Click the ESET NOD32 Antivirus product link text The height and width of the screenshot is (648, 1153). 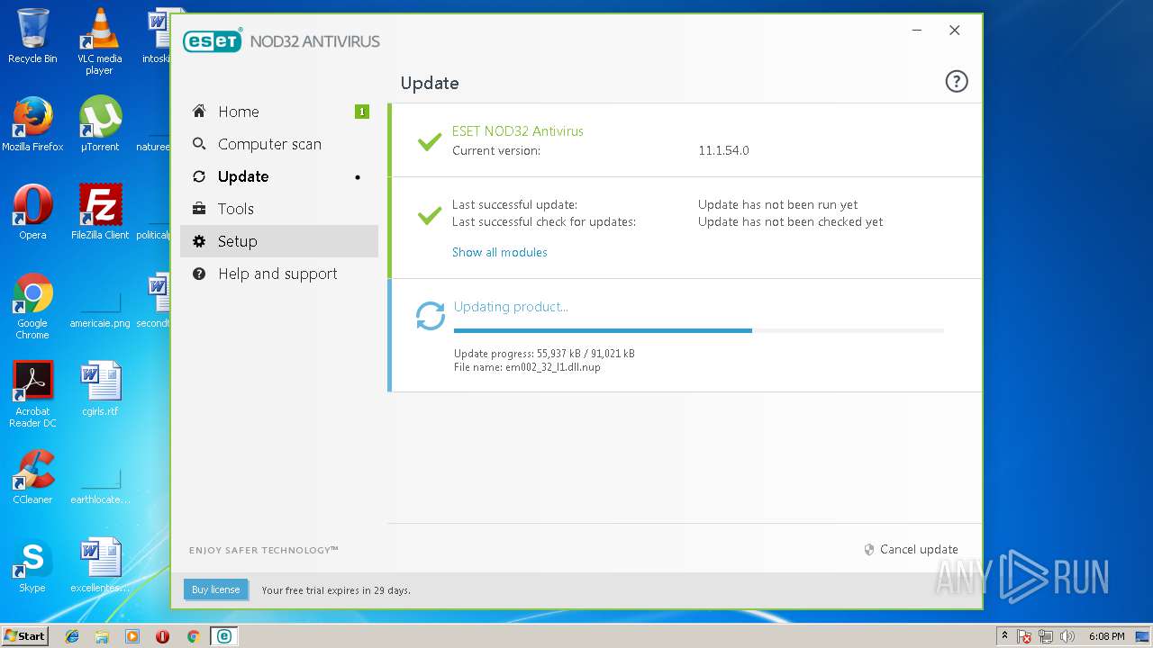pyautogui.click(x=517, y=131)
